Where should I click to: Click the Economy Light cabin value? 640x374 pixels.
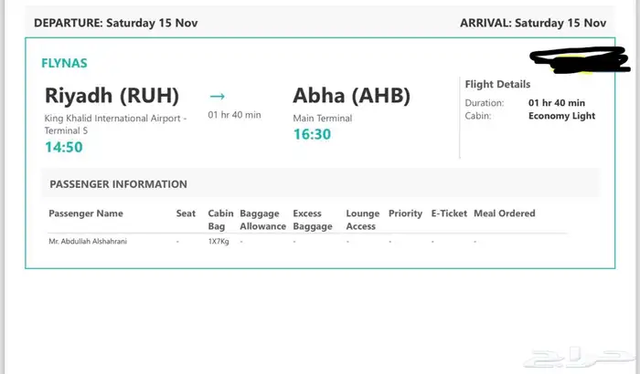561,116
